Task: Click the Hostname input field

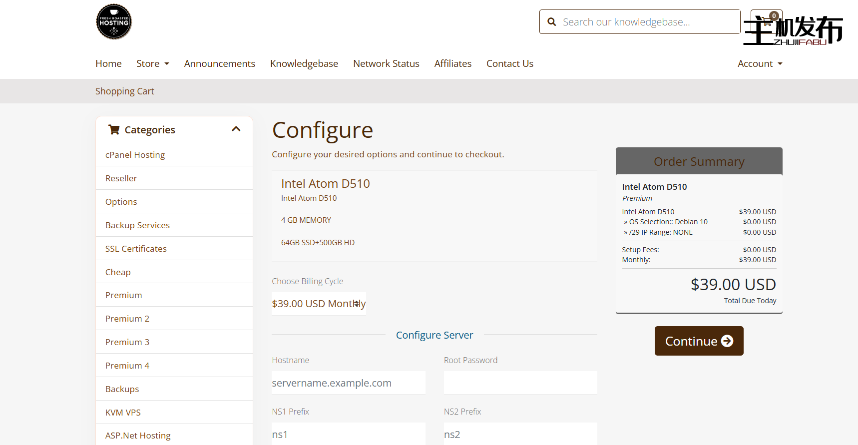Action: pos(348,383)
